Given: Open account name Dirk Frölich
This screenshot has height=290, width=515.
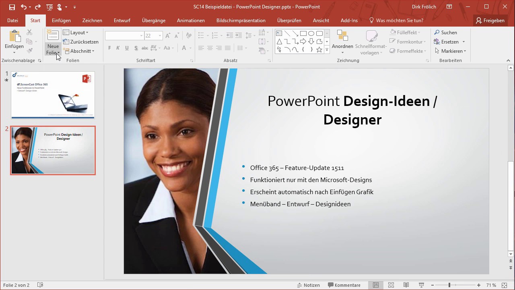Looking at the screenshot, I should tap(424, 7).
